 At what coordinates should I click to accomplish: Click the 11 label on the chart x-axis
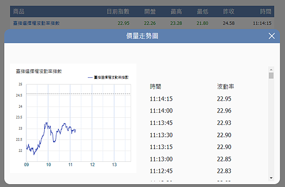(x=70, y=165)
